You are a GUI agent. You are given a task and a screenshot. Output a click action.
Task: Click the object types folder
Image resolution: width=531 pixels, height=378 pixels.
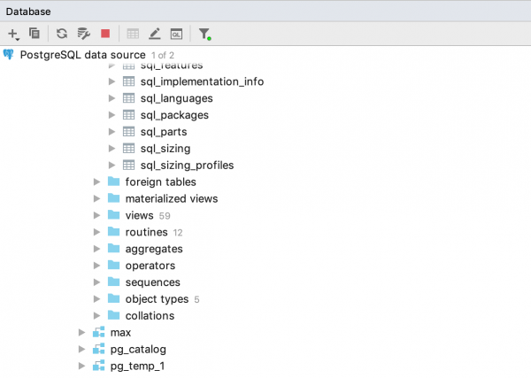tap(157, 299)
